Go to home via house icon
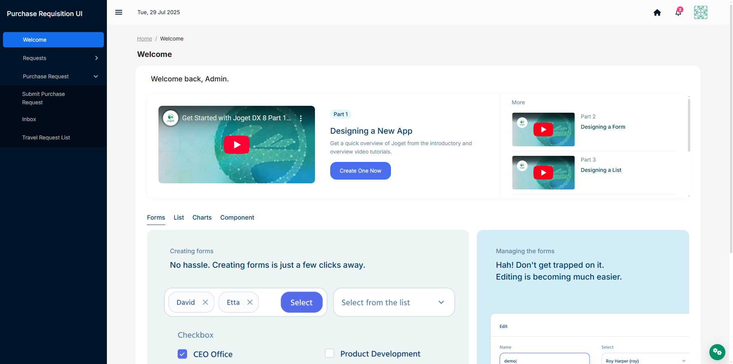The height and width of the screenshot is (364, 733). point(657,13)
